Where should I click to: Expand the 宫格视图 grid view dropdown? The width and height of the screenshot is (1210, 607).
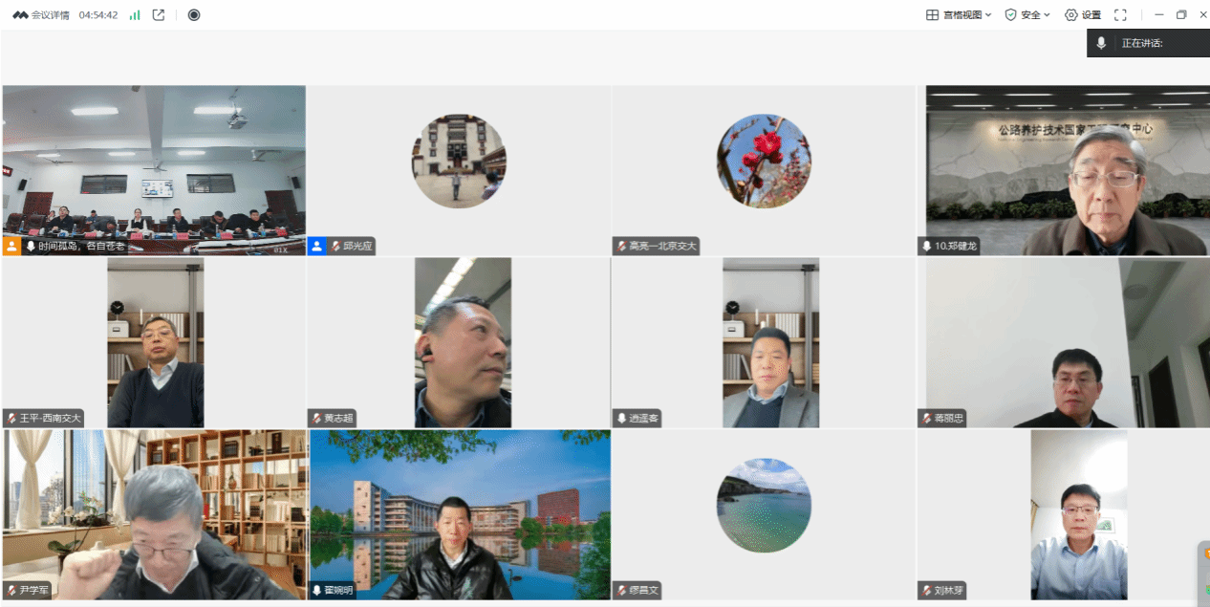[959, 15]
